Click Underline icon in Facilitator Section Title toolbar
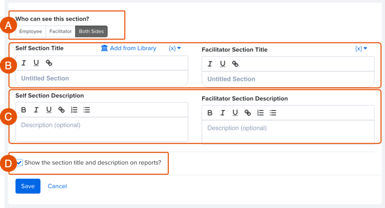 tap(223, 64)
